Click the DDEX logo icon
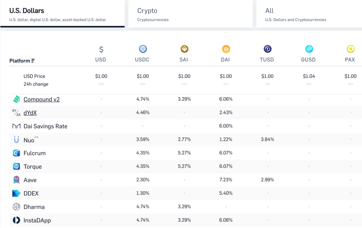The width and height of the screenshot is (362, 228). [x=16, y=193]
